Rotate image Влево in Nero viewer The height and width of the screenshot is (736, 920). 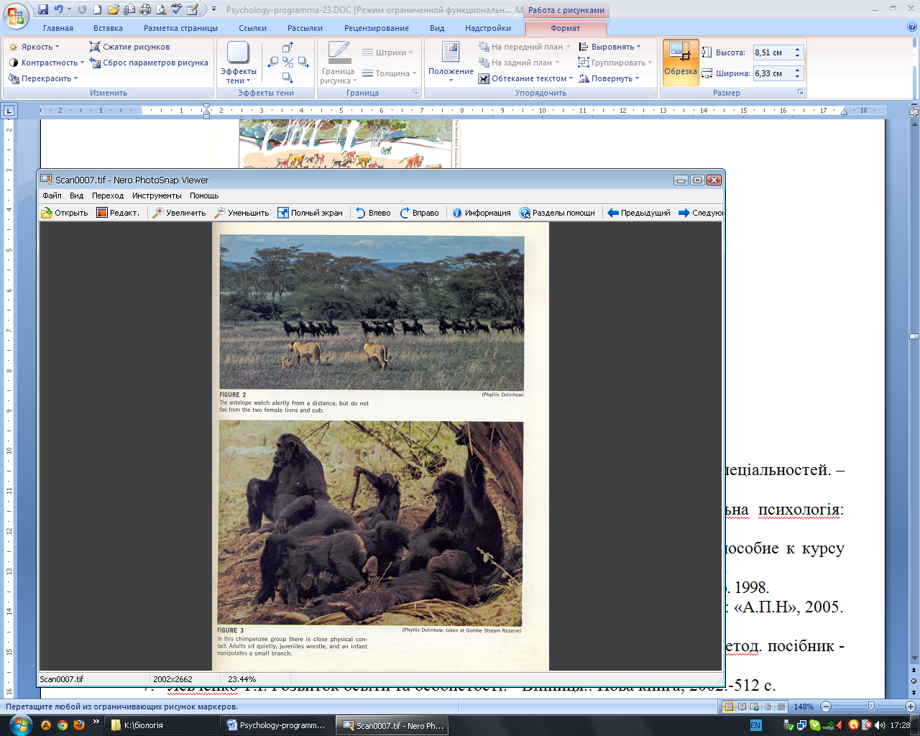pyautogui.click(x=373, y=213)
